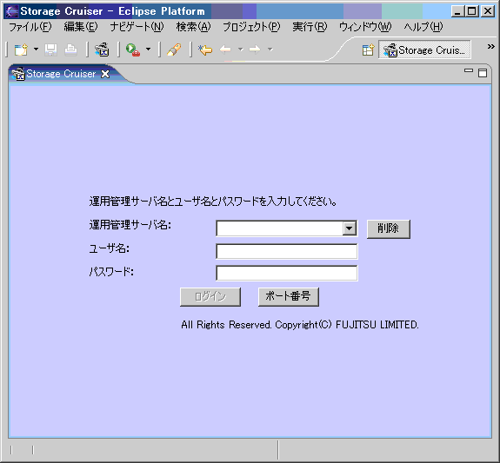Viewport: 500px width, 463px height.
Task: Click the Back navigation arrow
Action: coord(225,50)
